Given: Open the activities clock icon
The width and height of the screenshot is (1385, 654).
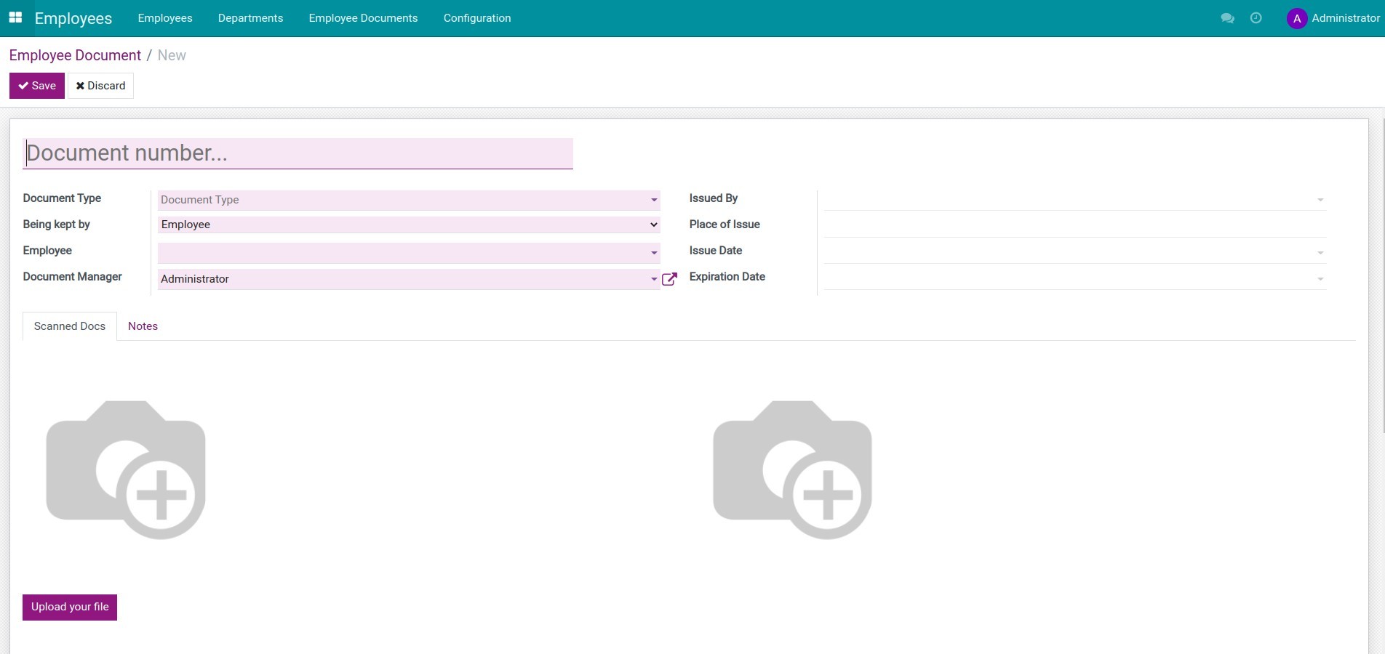Looking at the screenshot, I should [1256, 18].
